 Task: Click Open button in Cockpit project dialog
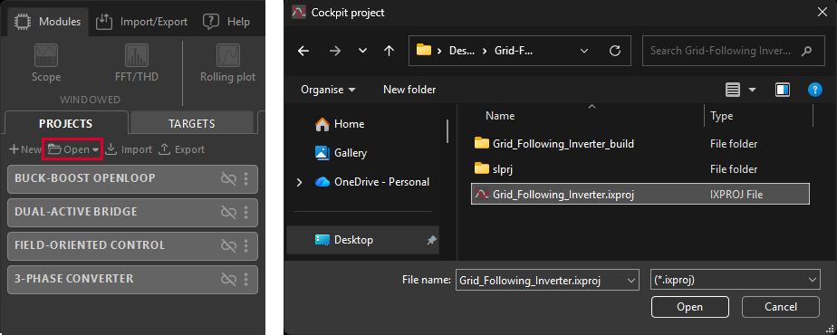click(689, 307)
